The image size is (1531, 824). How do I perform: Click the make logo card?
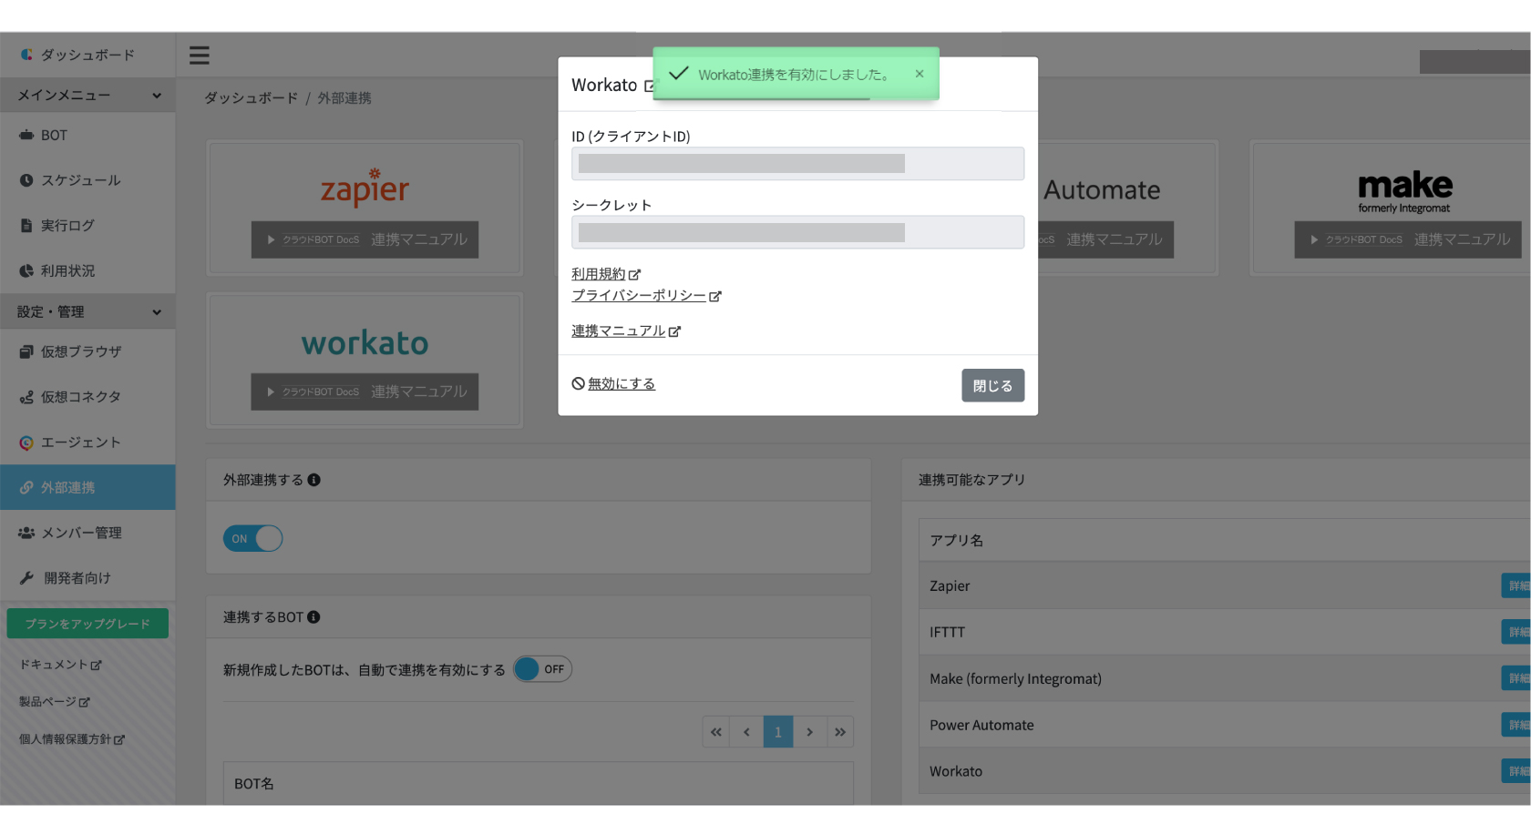(1391, 208)
